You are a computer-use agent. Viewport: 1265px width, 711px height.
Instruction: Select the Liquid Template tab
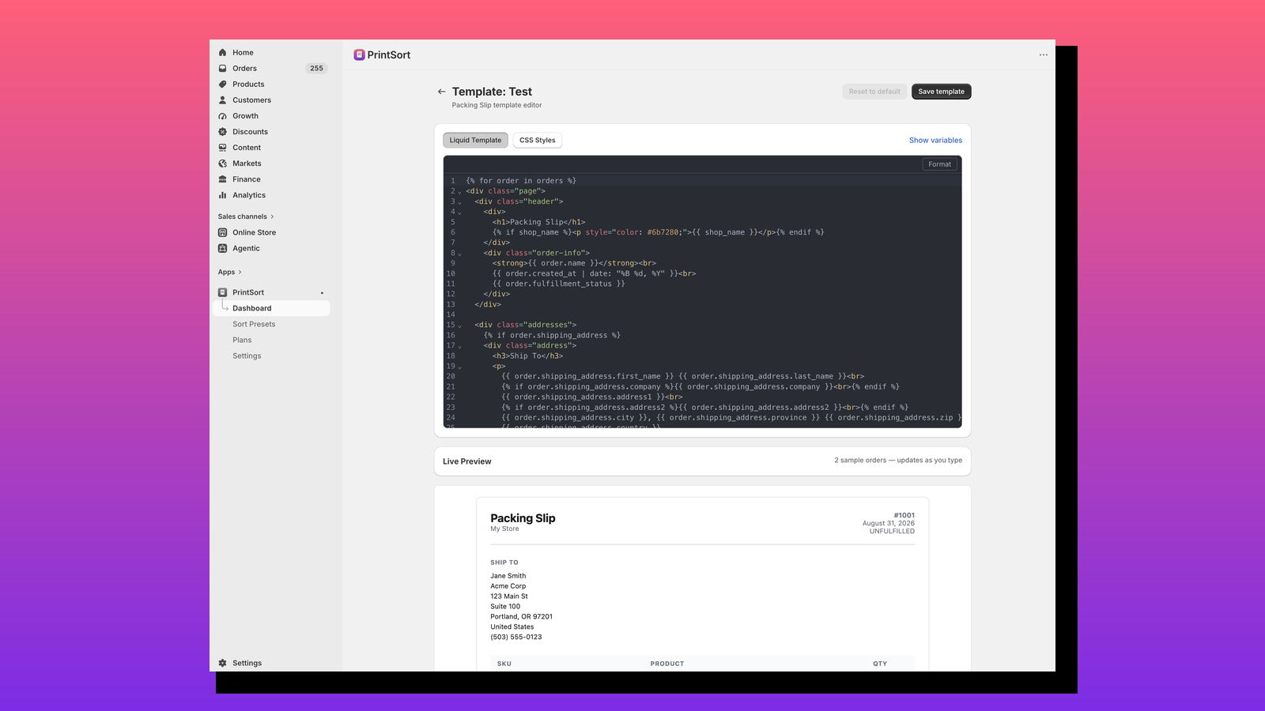(x=475, y=140)
